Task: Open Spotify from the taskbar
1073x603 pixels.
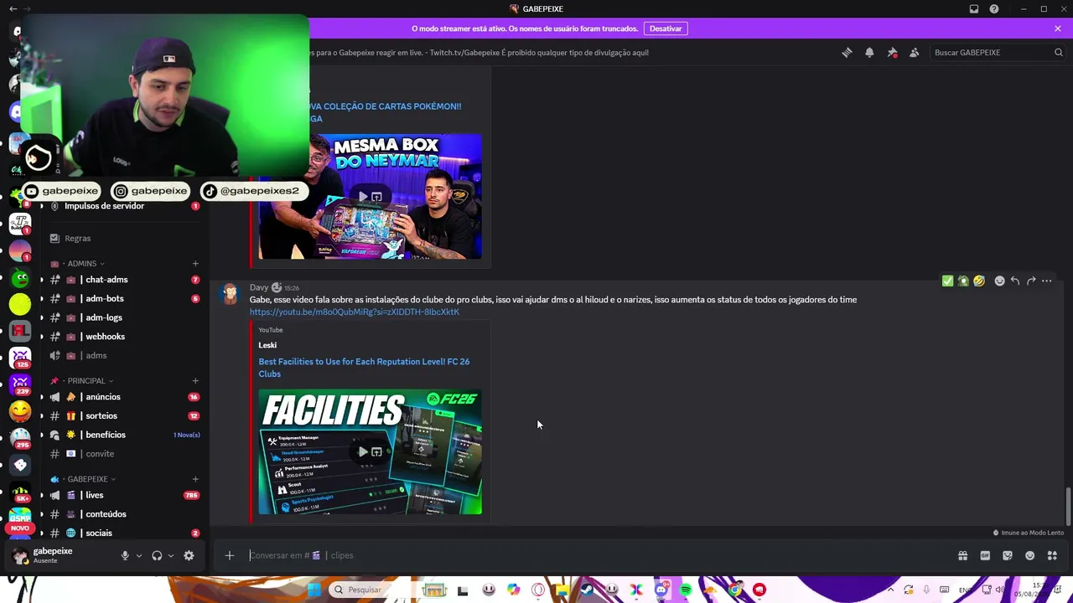Action: point(686,590)
